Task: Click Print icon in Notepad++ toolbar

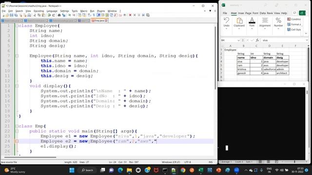Action: click(29, 15)
